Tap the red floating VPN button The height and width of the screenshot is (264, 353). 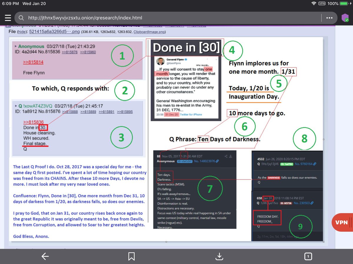342,223
